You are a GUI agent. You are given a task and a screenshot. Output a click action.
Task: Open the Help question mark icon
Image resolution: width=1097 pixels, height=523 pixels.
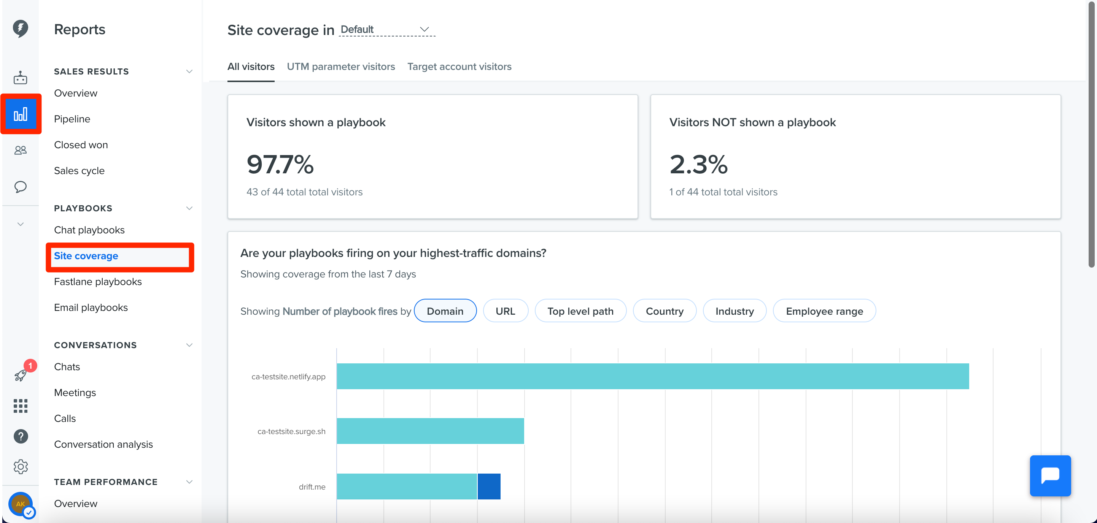[21, 436]
